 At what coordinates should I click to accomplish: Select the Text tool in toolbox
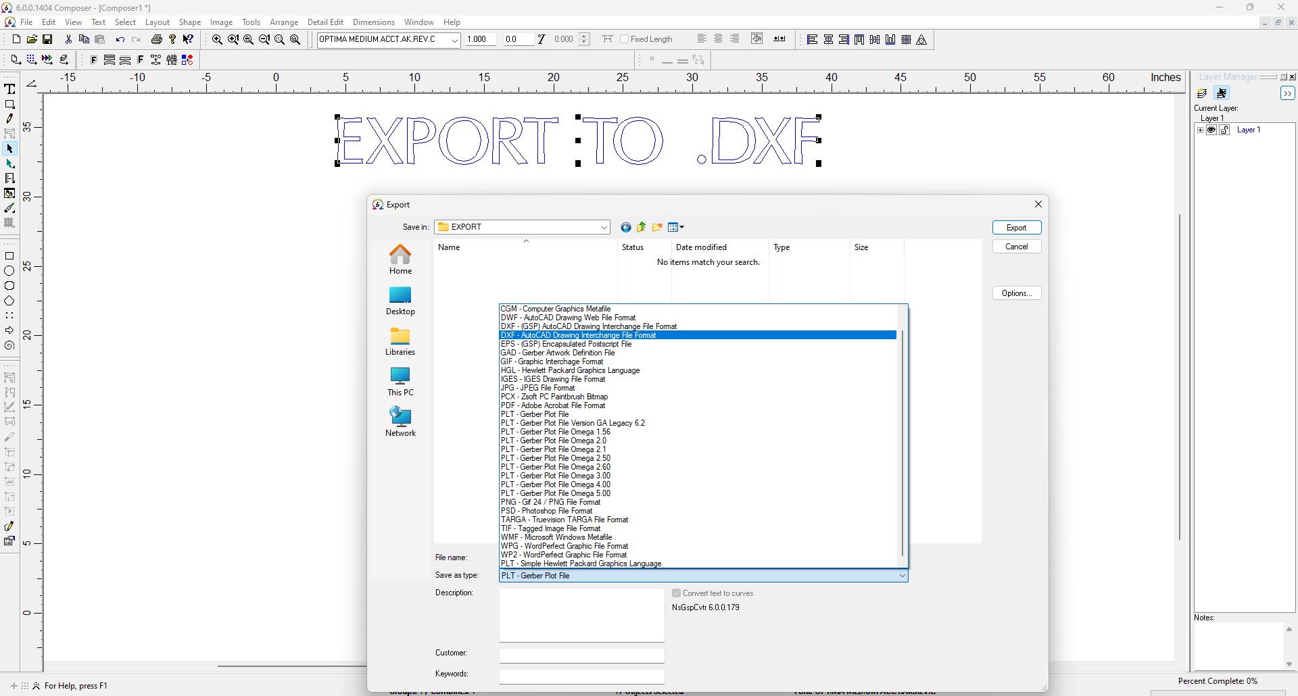9,89
